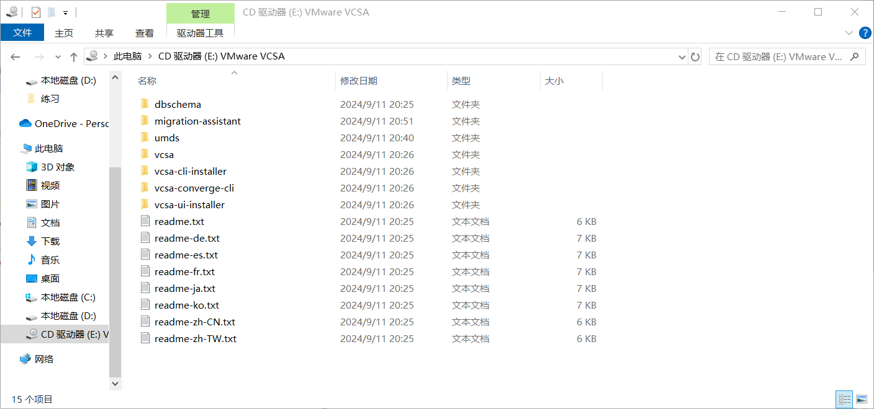Select 网络 in navigation pane
The width and height of the screenshot is (874, 409).
[x=37, y=359]
